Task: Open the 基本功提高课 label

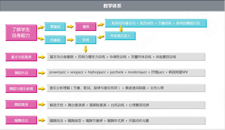Action: click(x=21, y=57)
